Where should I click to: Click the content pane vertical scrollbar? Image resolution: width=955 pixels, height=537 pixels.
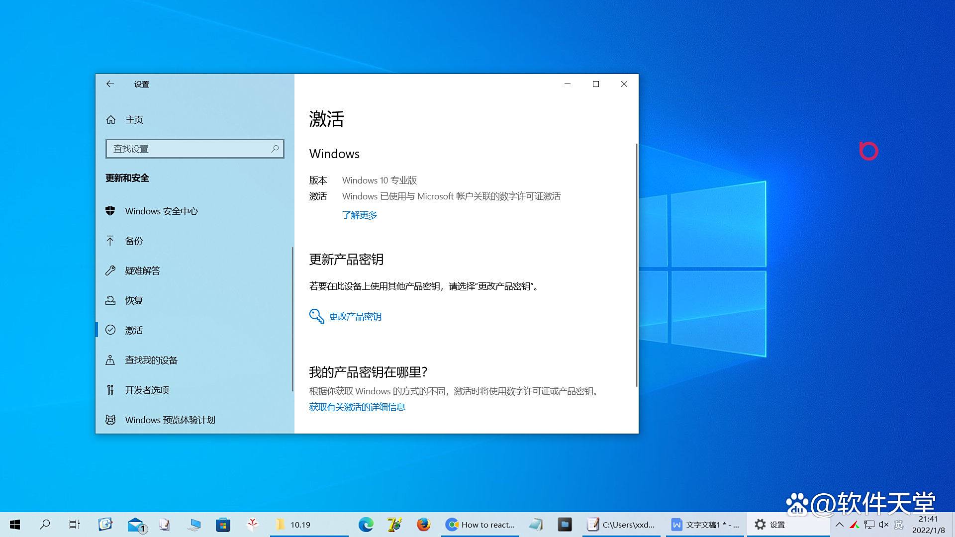coord(636,266)
